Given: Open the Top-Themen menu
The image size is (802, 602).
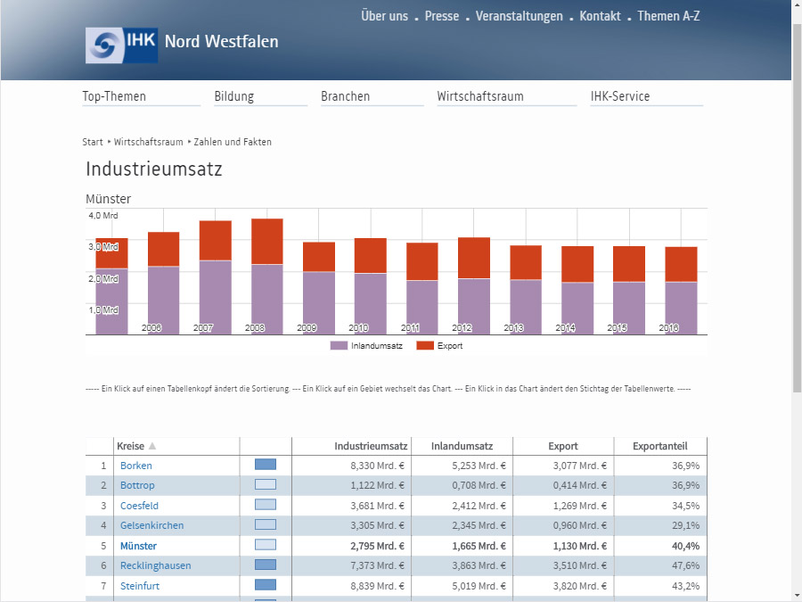Looking at the screenshot, I should click(x=114, y=96).
